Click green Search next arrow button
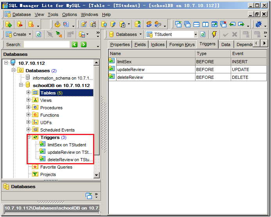271x217 pixels. [x=84, y=44]
